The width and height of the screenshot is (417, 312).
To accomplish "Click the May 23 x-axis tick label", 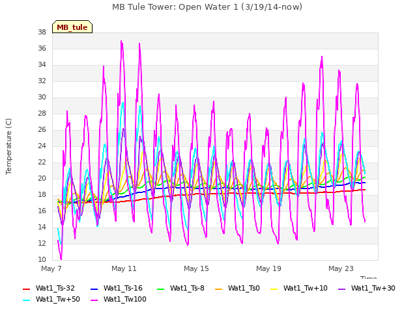I will pos(341,268).
